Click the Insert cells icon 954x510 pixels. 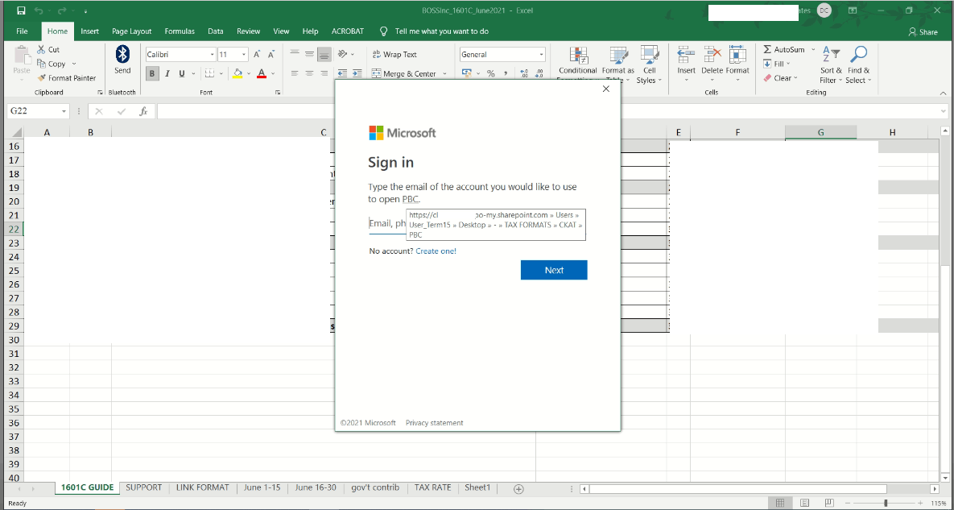[686, 55]
